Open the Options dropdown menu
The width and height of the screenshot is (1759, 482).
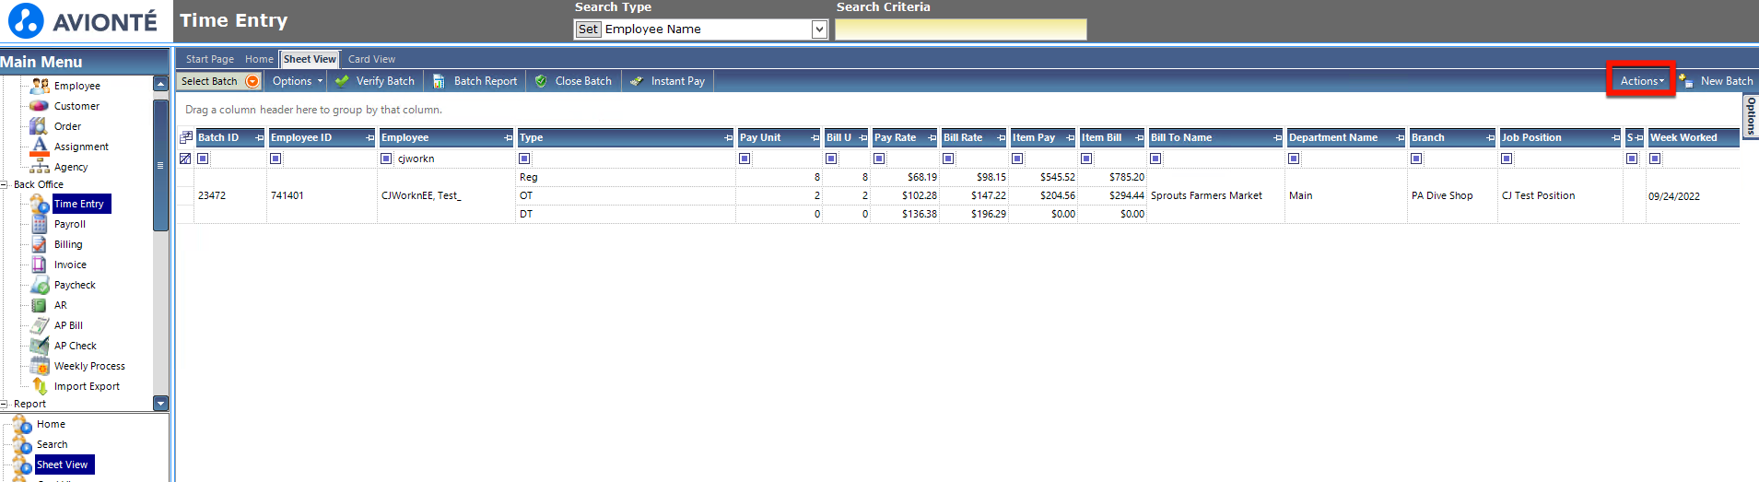[x=298, y=81]
